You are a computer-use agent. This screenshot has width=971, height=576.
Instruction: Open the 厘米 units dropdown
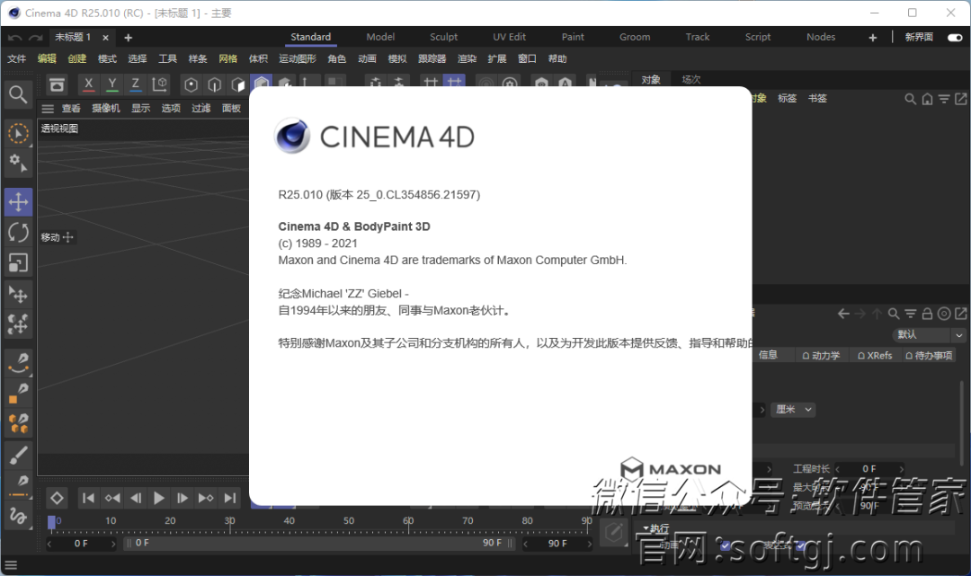pyautogui.click(x=793, y=410)
